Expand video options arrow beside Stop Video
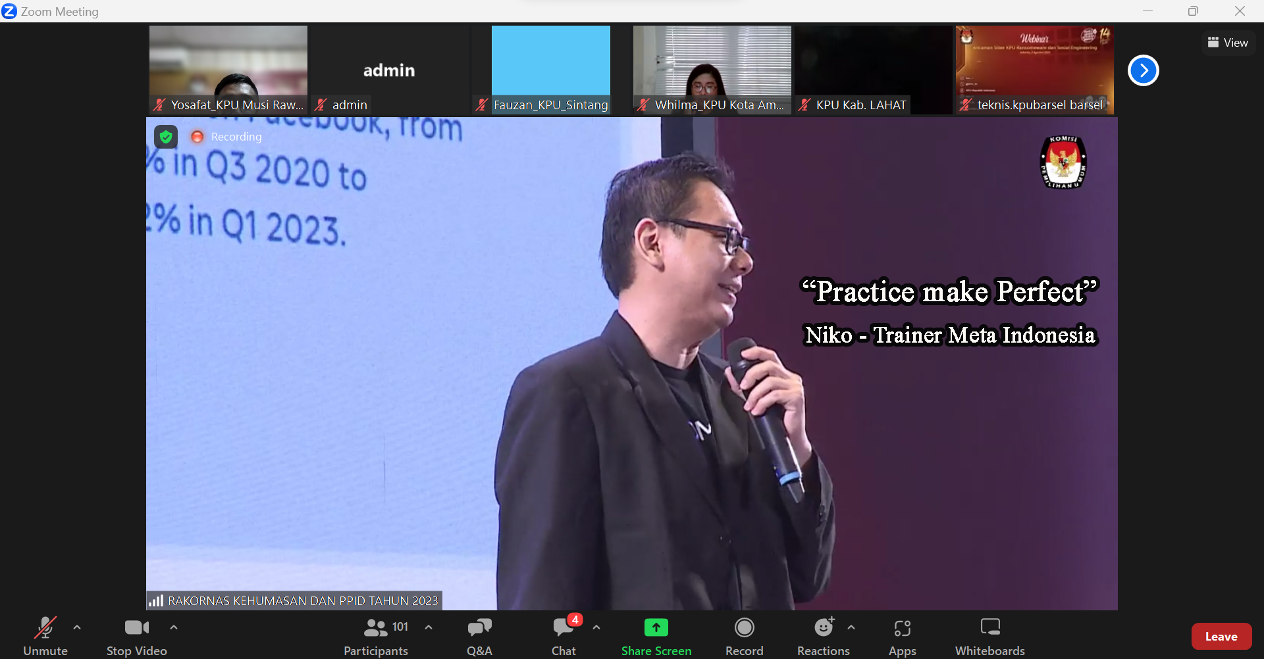Screen dimensions: 1264x659 [174, 627]
